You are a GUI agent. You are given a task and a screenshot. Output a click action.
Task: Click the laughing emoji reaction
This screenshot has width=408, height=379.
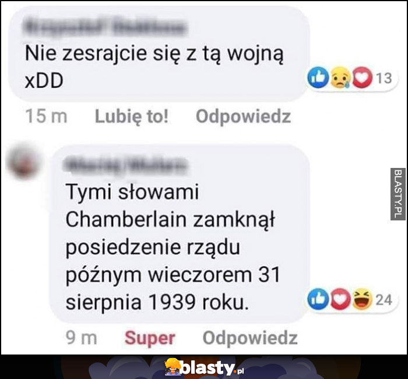pyautogui.click(x=362, y=299)
